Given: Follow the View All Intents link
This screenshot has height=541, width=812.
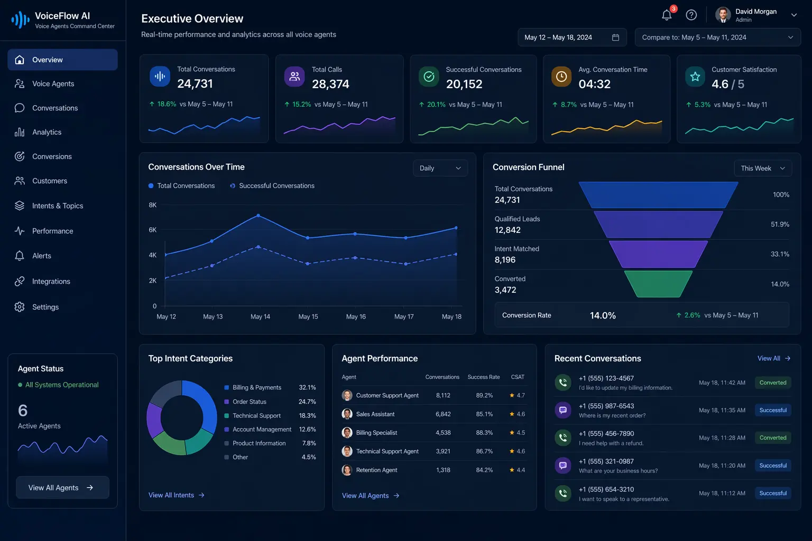Looking at the screenshot, I should click(177, 496).
